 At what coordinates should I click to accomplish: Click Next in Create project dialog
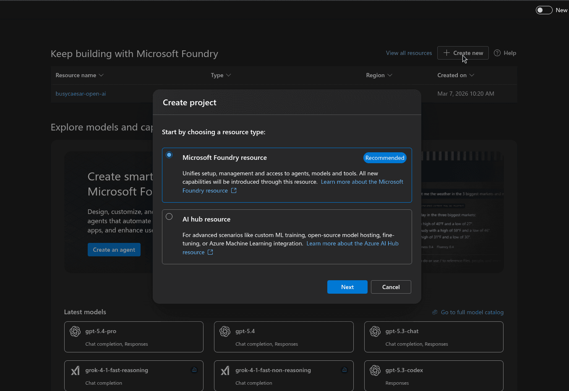click(347, 287)
